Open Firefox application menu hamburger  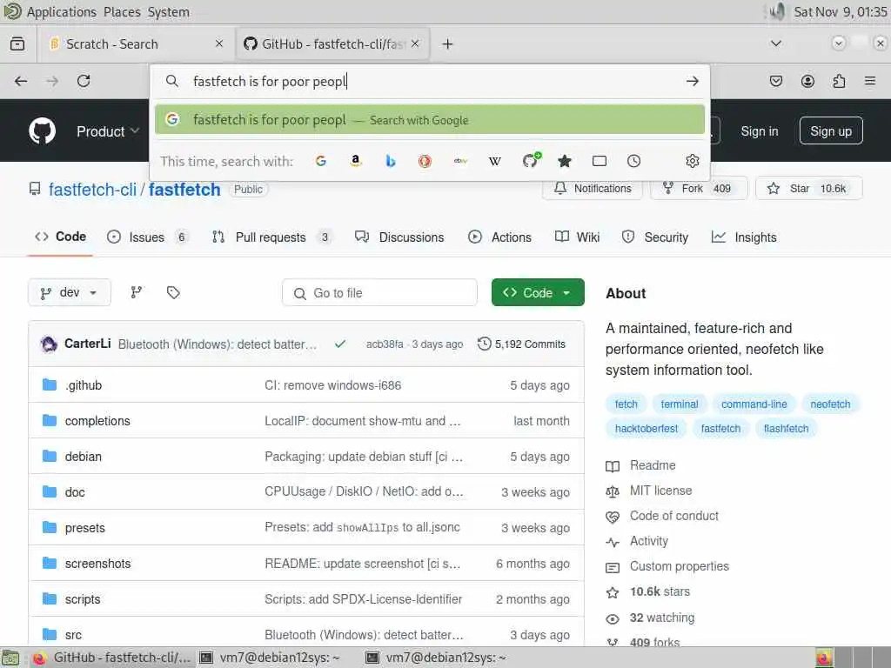(x=870, y=81)
